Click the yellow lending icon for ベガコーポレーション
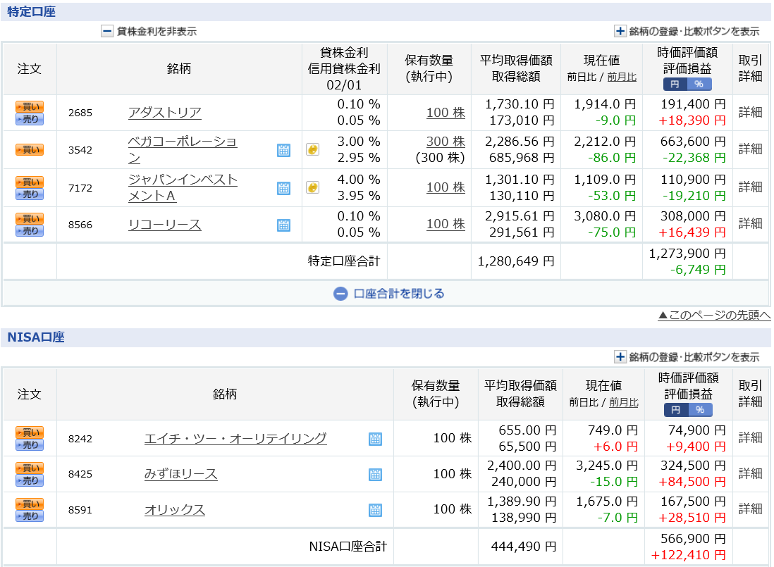774x567 pixels. coord(312,149)
